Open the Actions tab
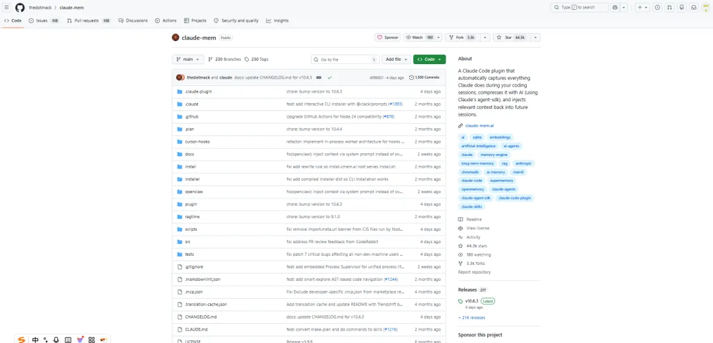Screen dimensions: 713x343 [166, 20]
